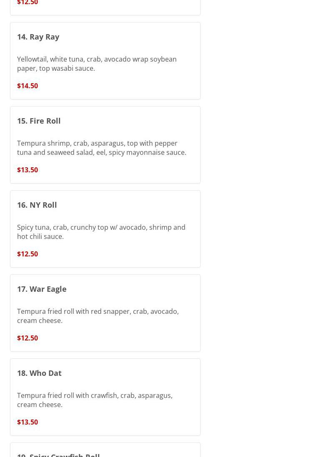This screenshot has width=321, height=457.
Task: Open the 18. Who Dat item
Action: [39, 373]
